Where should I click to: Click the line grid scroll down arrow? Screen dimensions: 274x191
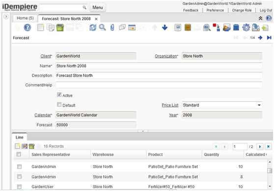pos(270,186)
